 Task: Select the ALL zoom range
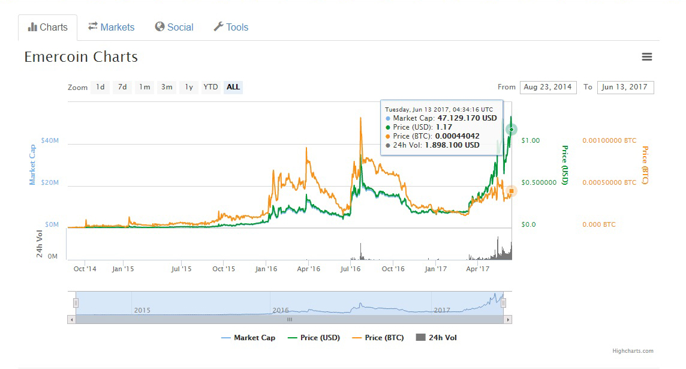(x=233, y=87)
